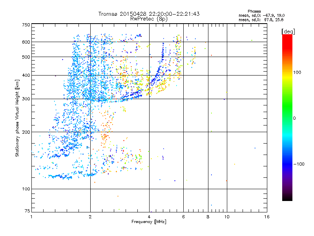This screenshot has height=236, width=314.
Task: Click the y-axis label "750"
Action: [26, 25]
